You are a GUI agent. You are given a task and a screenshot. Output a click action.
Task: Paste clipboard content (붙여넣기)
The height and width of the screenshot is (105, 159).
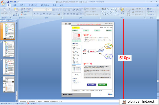point(4,11)
